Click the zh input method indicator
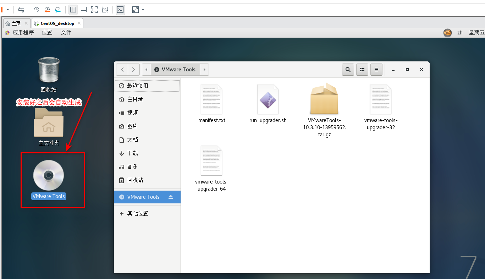The height and width of the screenshot is (279, 485). click(x=460, y=33)
